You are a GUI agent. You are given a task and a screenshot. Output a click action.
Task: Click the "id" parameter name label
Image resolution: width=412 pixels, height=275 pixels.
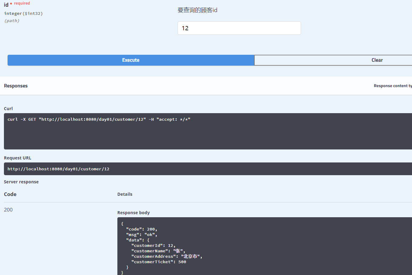(x=6, y=5)
